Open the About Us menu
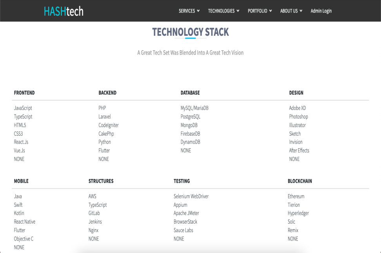 [291, 11]
